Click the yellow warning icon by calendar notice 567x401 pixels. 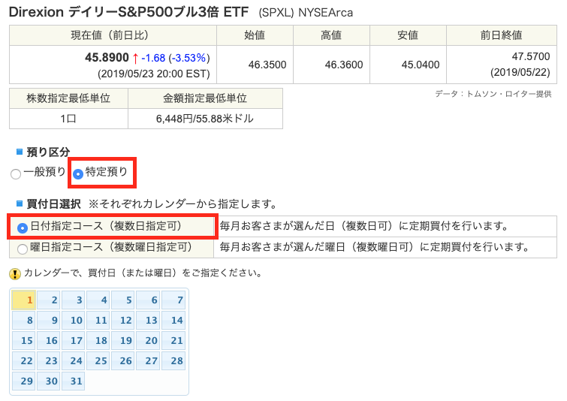(15, 274)
